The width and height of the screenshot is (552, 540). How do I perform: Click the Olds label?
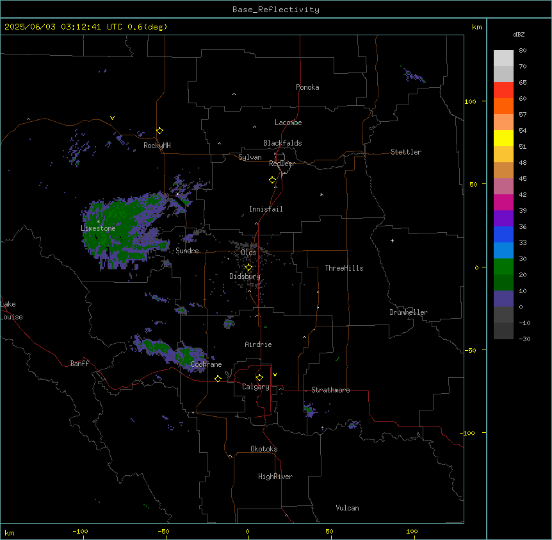click(x=248, y=253)
